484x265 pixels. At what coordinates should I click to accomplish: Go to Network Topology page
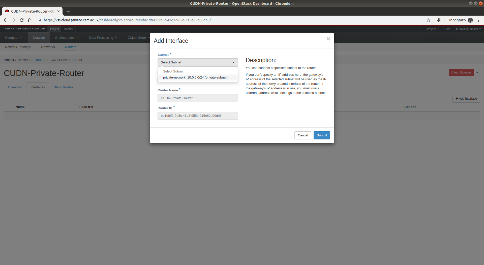(x=18, y=47)
